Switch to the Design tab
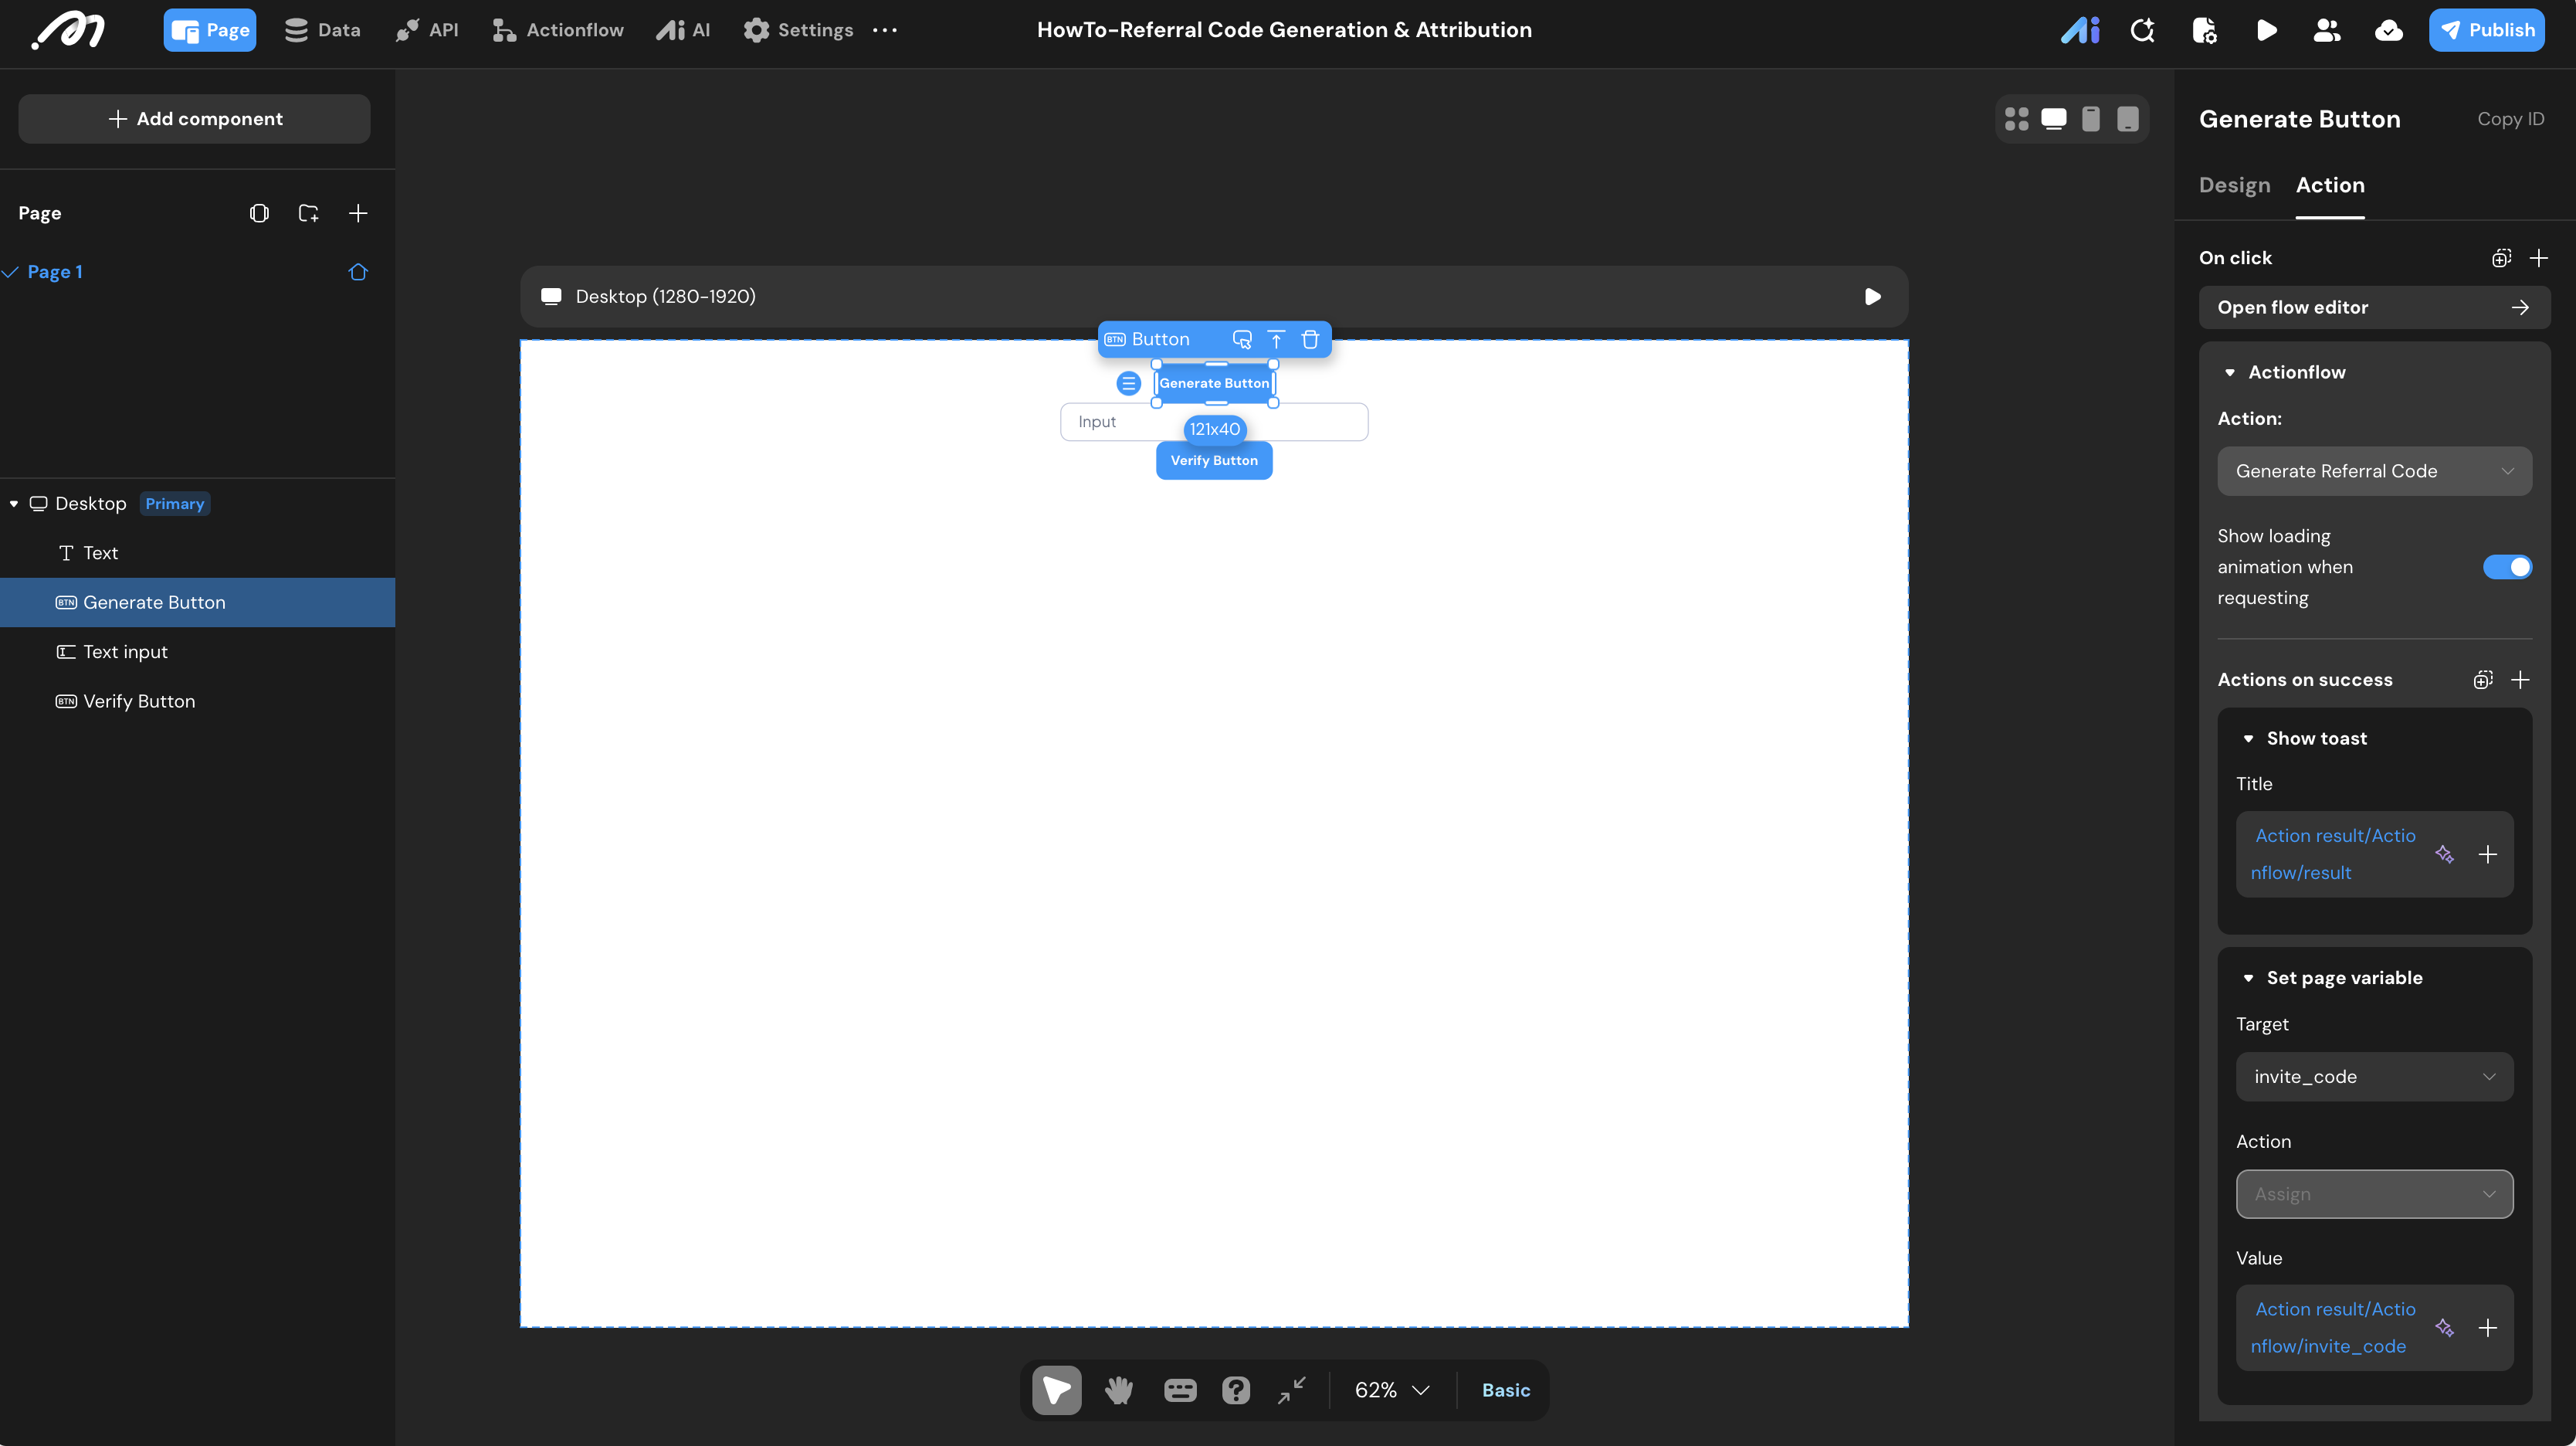The height and width of the screenshot is (1446, 2576). pyautogui.click(x=2234, y=185)
